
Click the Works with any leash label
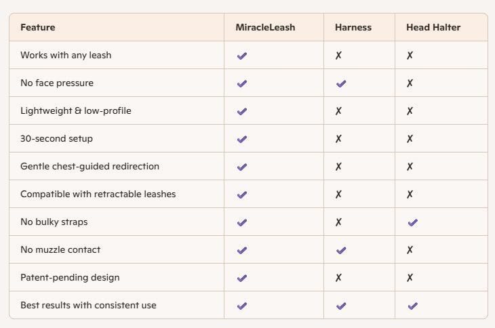66,55
